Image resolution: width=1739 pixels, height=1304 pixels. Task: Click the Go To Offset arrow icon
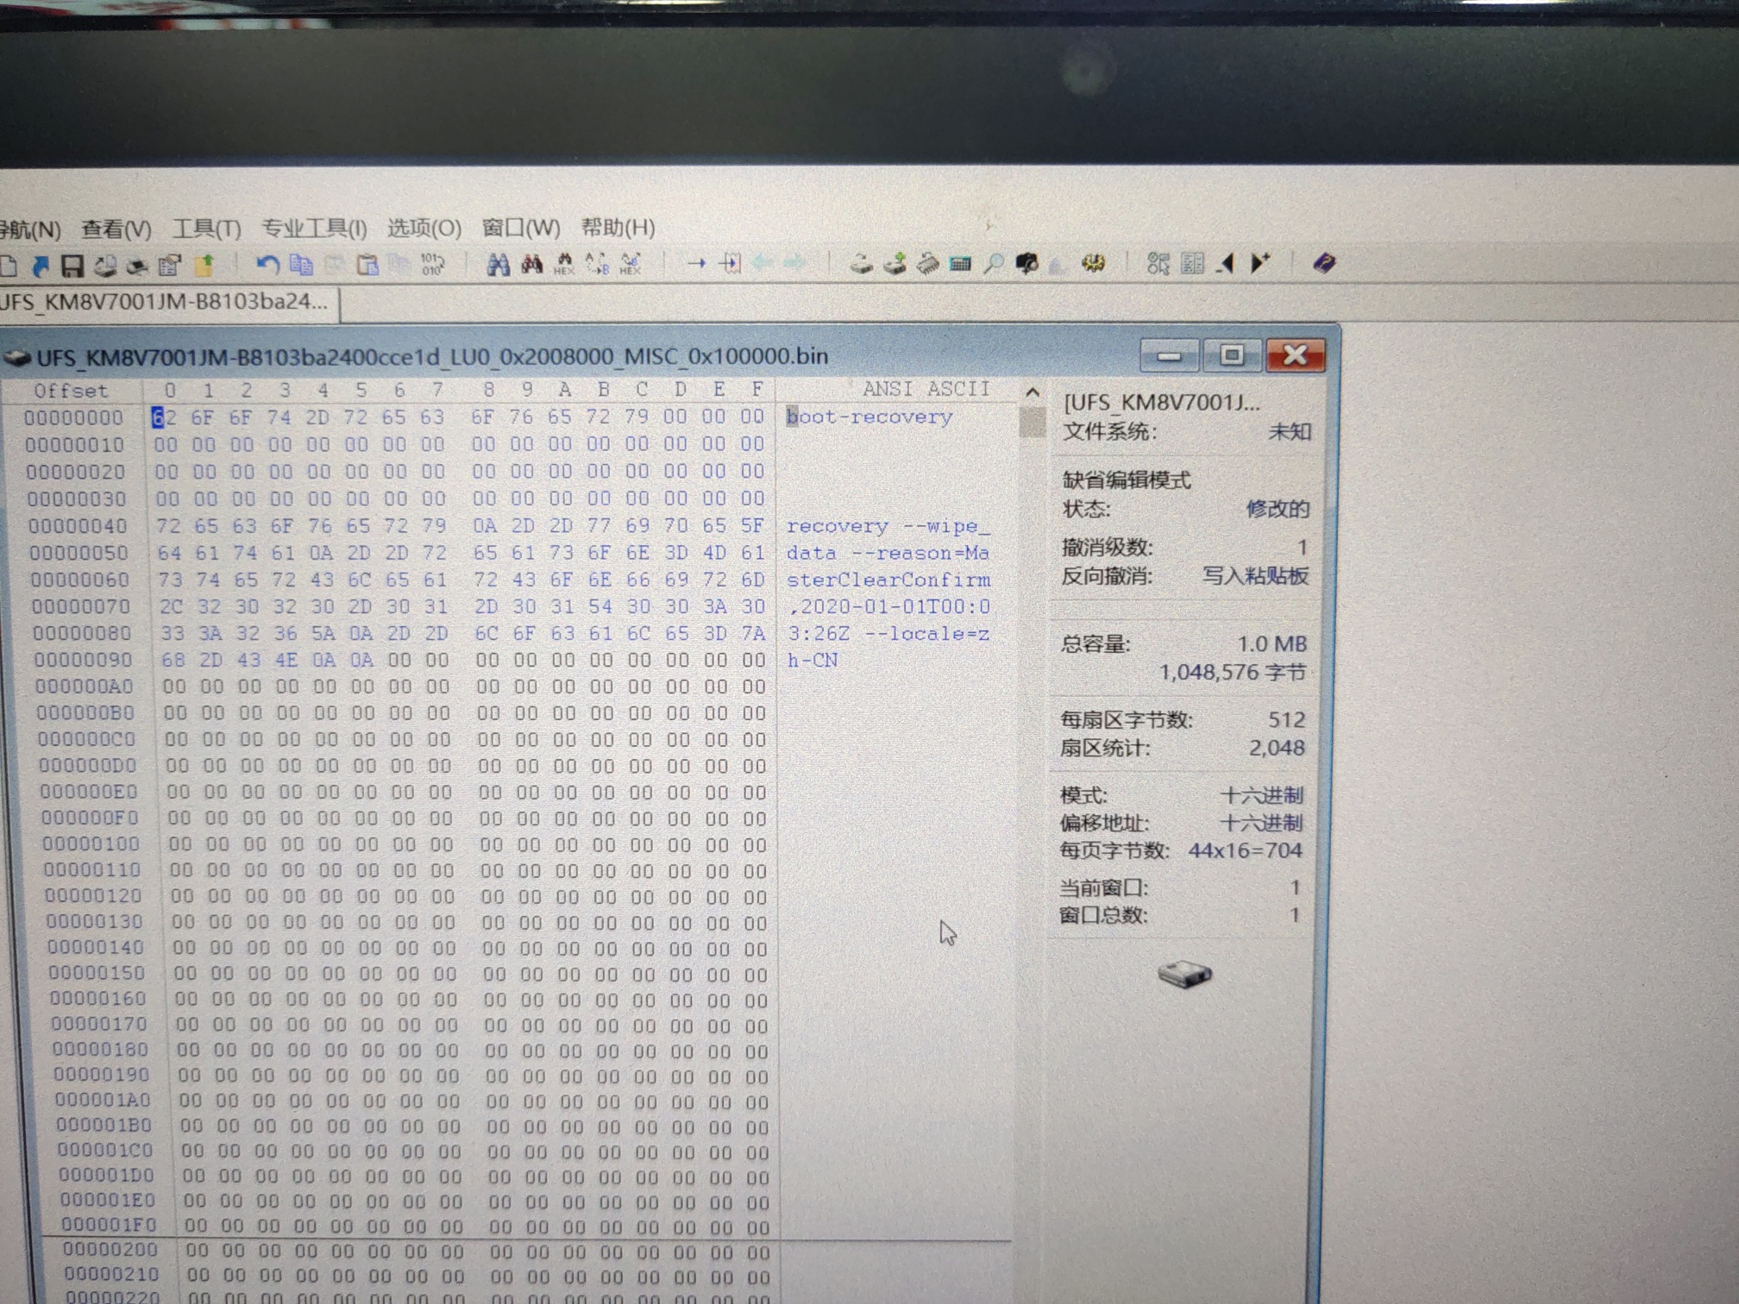[696, 264]
